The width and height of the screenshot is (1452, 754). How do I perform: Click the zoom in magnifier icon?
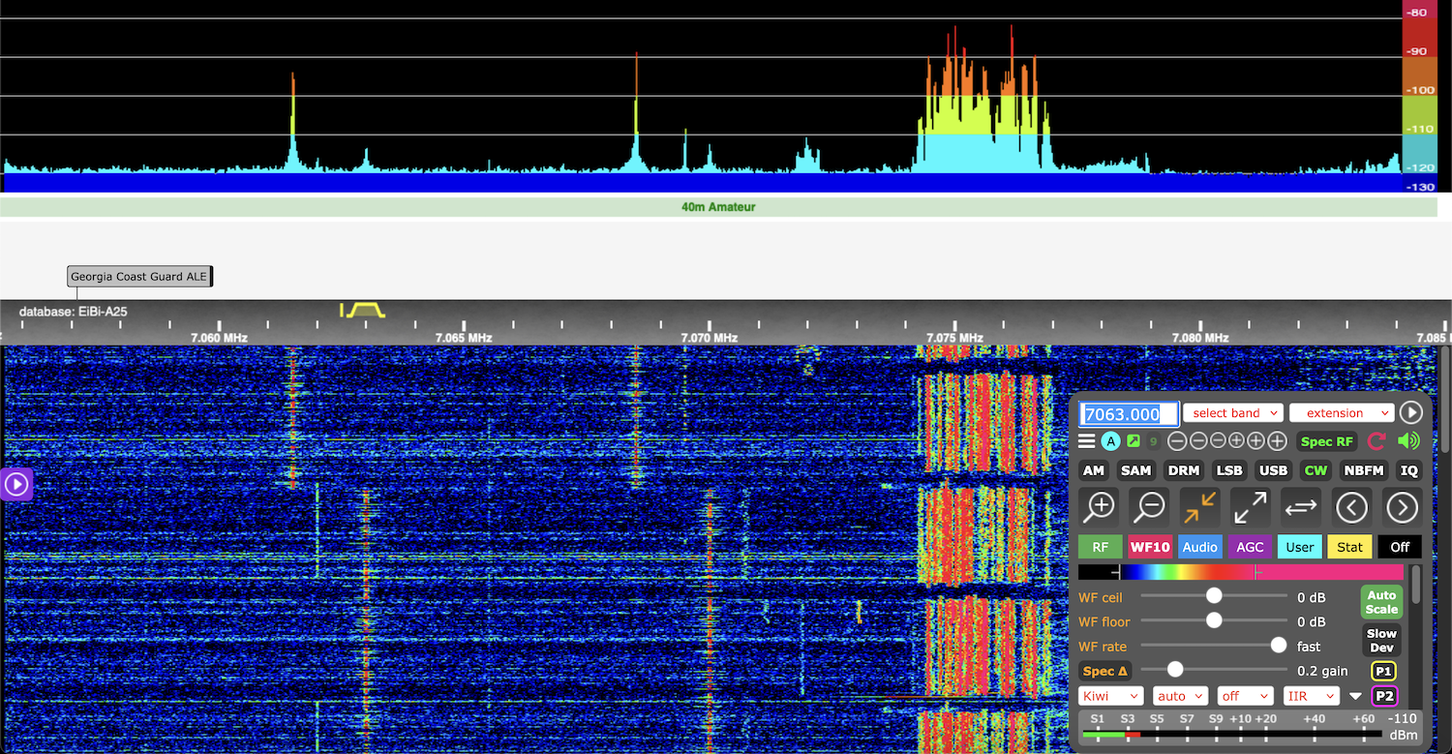coord(1100,506)
